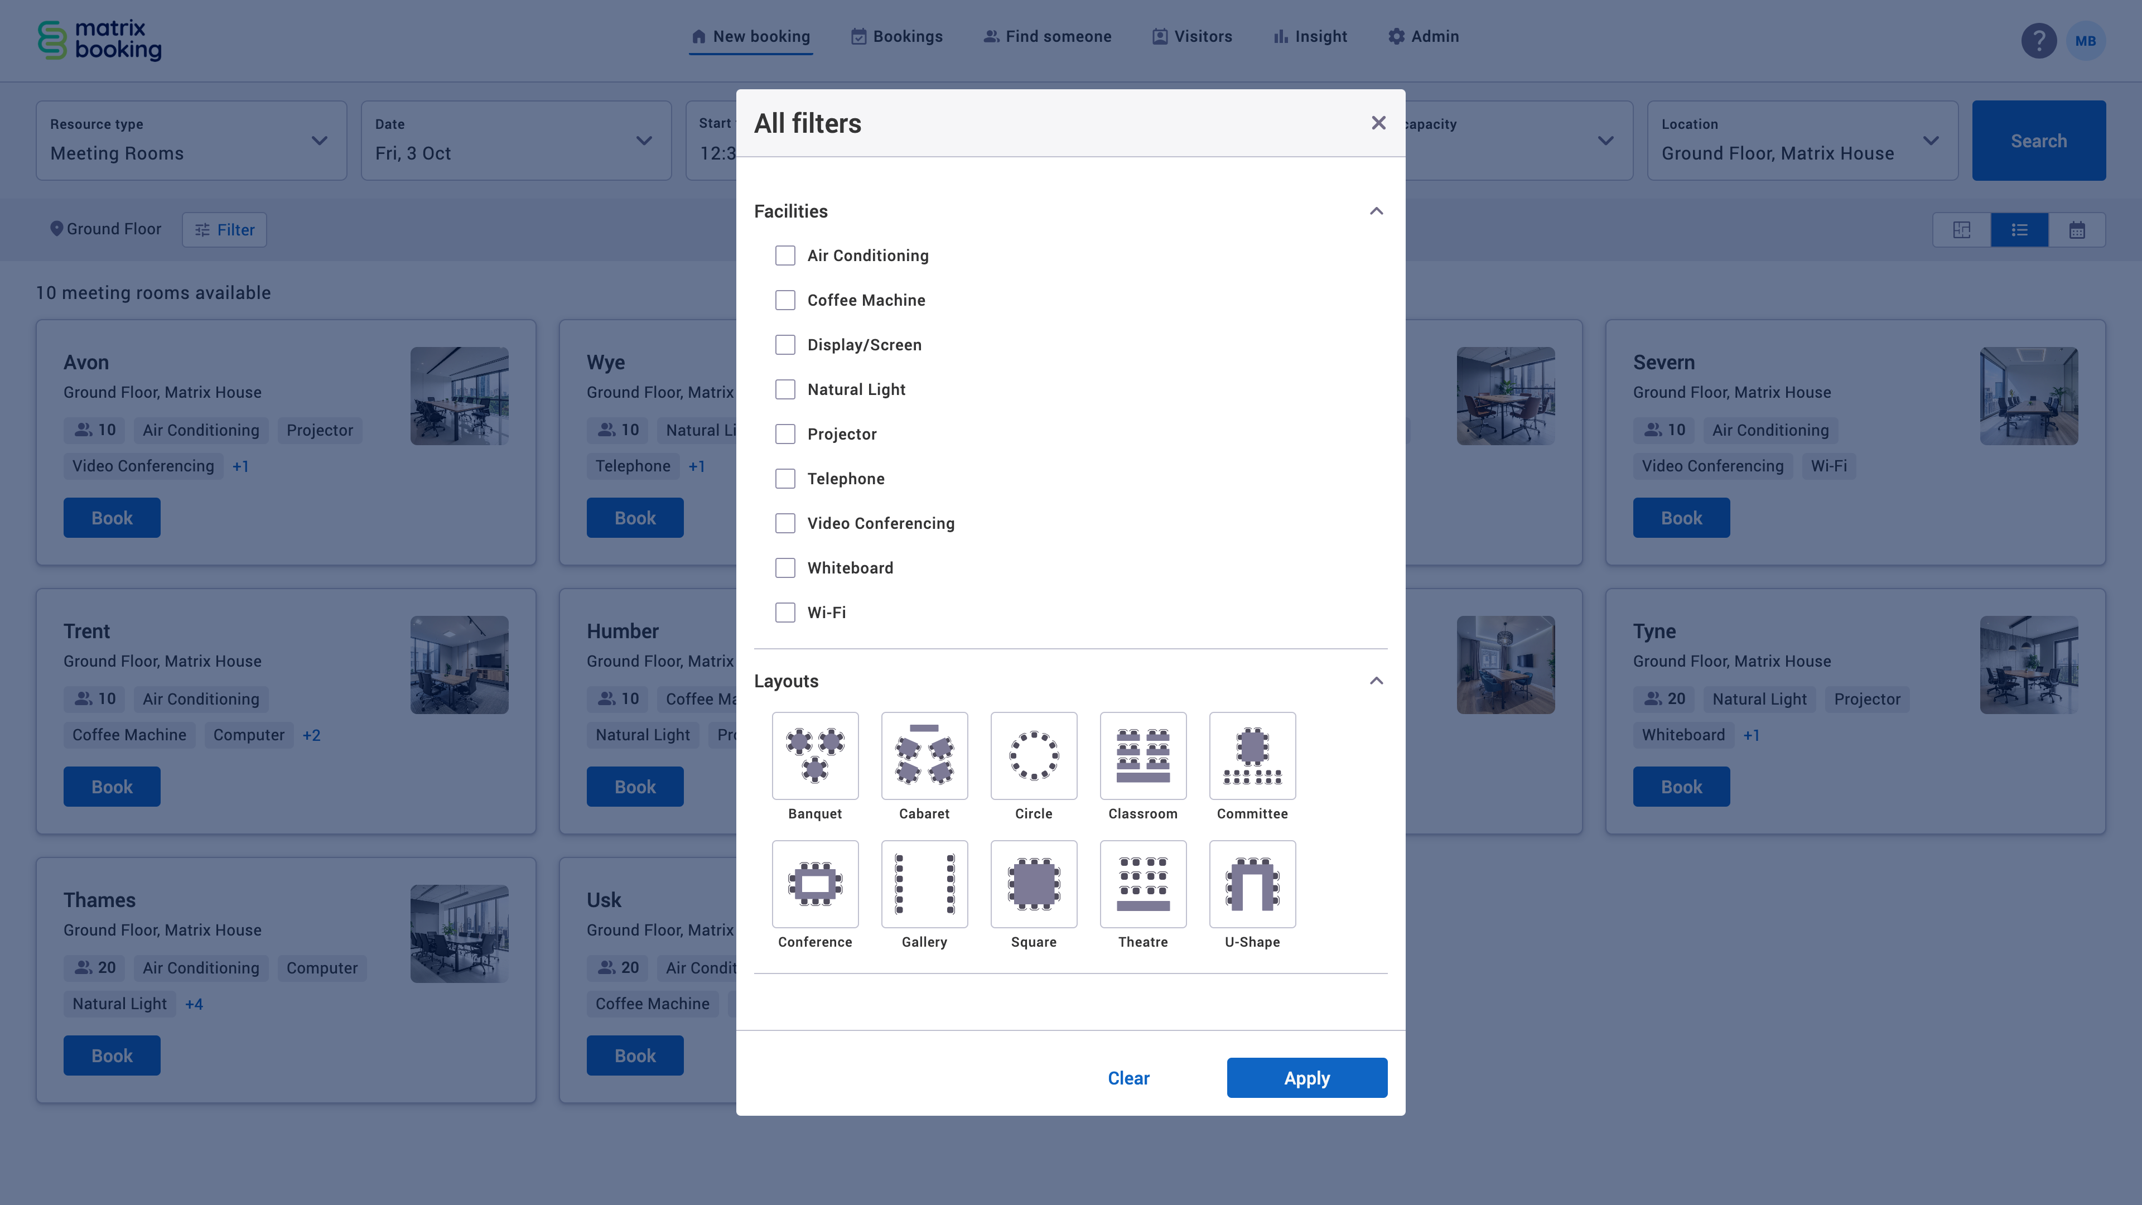
Task: Close the All filters dialog
Action: pyautogui.click(x=1378, y=123)
